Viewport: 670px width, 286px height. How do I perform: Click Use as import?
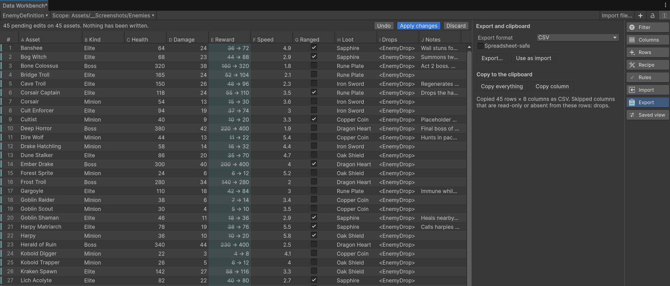click(x=533, y=58)
